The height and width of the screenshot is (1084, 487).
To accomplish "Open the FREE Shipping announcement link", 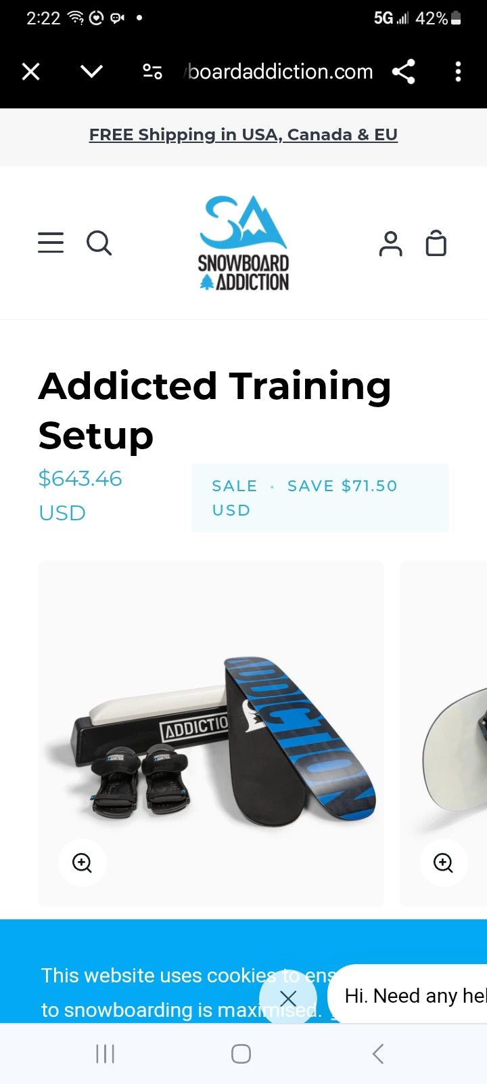I will [243, 134].
